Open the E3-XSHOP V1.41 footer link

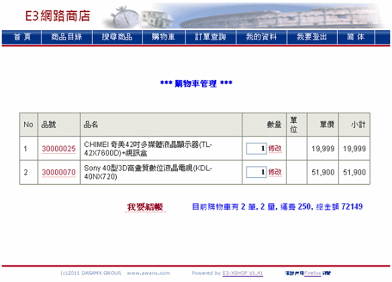click(x=243, y=273)
